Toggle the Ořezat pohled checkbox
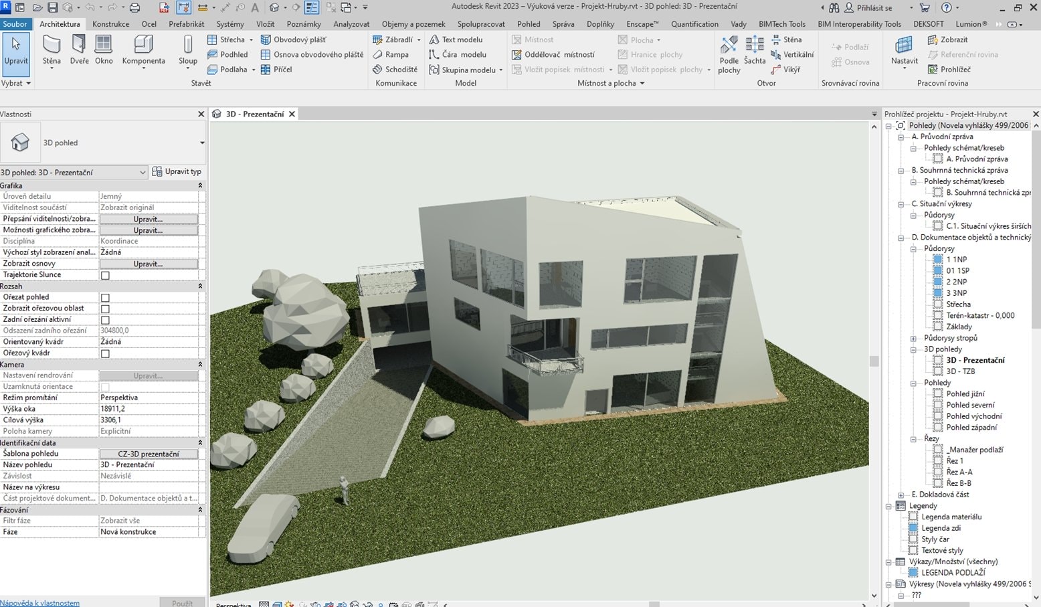Viewport: 1041px width, 607px height. (x=105, y=298)
